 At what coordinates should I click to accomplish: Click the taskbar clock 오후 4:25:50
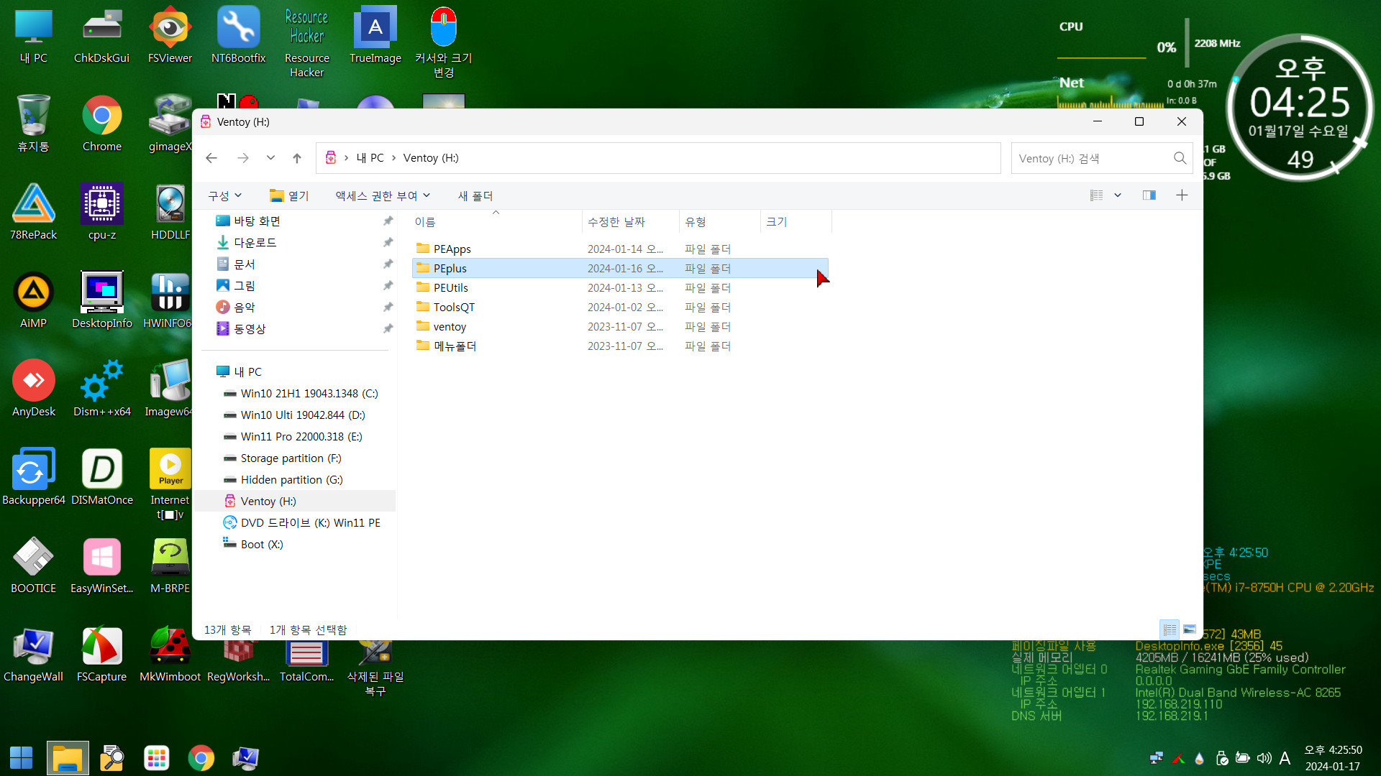pyautogui.click(x=1333, y=750)
